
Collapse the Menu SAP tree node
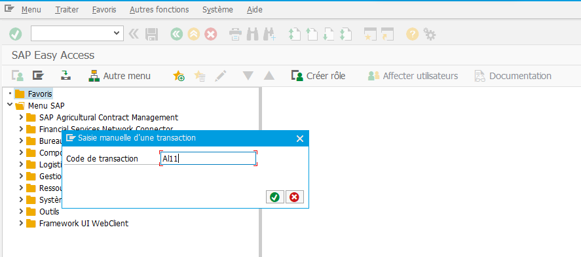pos(10,105)
